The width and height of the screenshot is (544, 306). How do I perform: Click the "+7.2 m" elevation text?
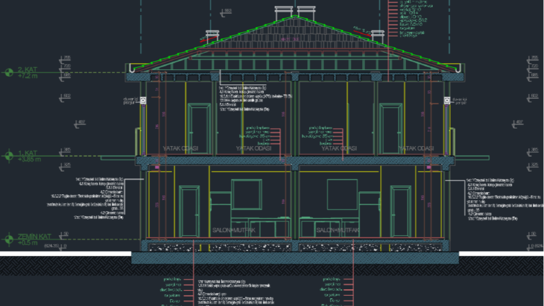point(27,75)
